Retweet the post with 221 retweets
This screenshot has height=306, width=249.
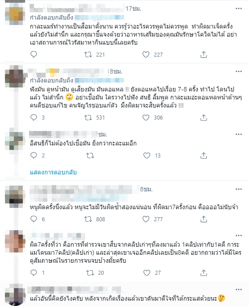pos(88,54)
